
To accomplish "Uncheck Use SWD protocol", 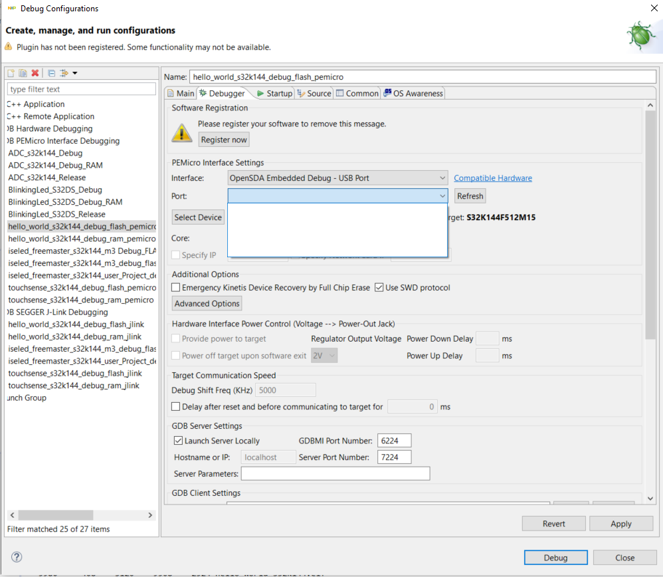I will [x=379, y=288].
